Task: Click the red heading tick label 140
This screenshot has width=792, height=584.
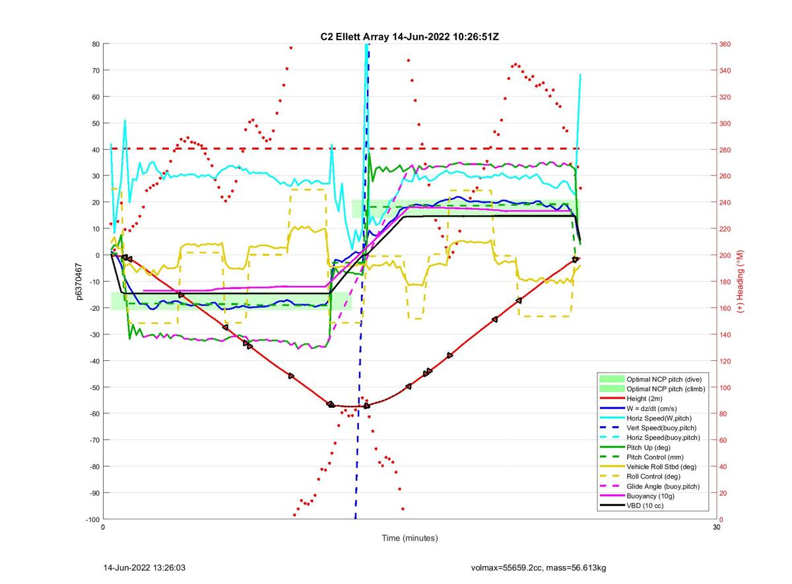Action: pyautogui.click(x=725, y=335)
